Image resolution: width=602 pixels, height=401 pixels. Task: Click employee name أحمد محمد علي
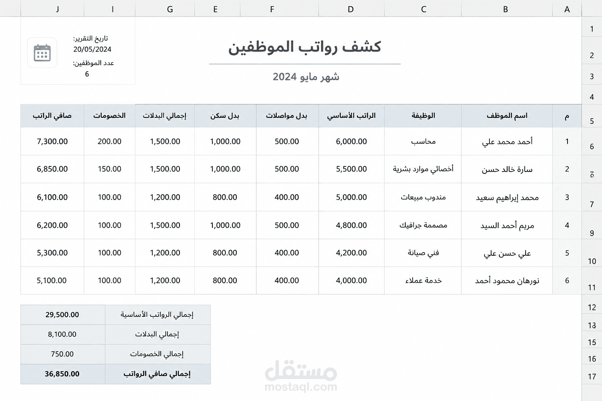click(x=507, y=142)
